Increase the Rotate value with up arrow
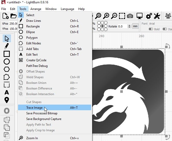Viewport: 172px width, 141px height. tap(130, 25)
